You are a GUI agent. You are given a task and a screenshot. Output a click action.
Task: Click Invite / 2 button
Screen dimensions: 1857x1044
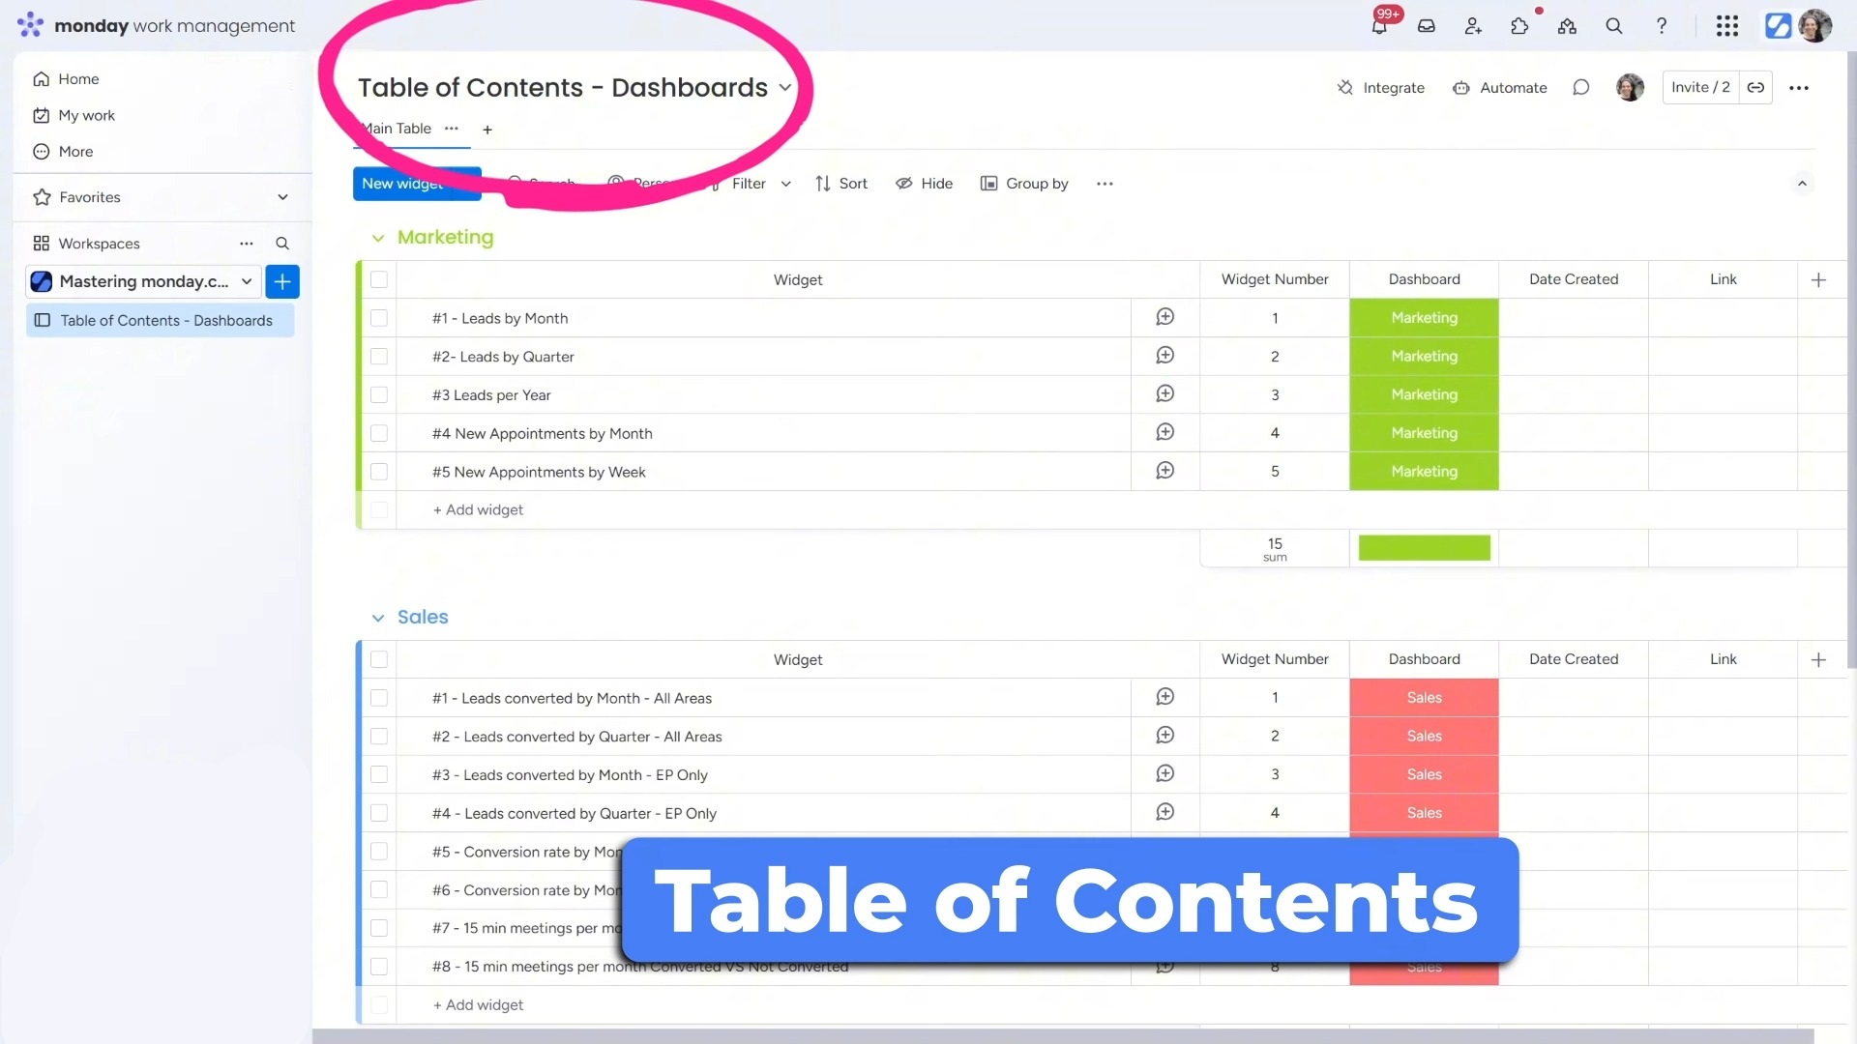(1700, 88)
